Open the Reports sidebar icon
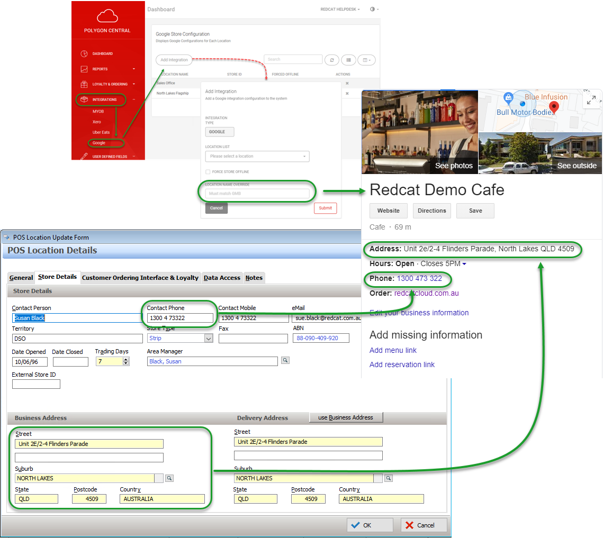 [x=84, y=69]
